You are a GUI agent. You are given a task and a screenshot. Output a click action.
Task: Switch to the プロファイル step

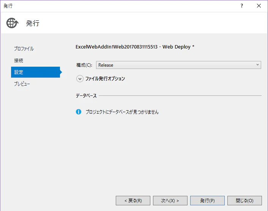24,48
